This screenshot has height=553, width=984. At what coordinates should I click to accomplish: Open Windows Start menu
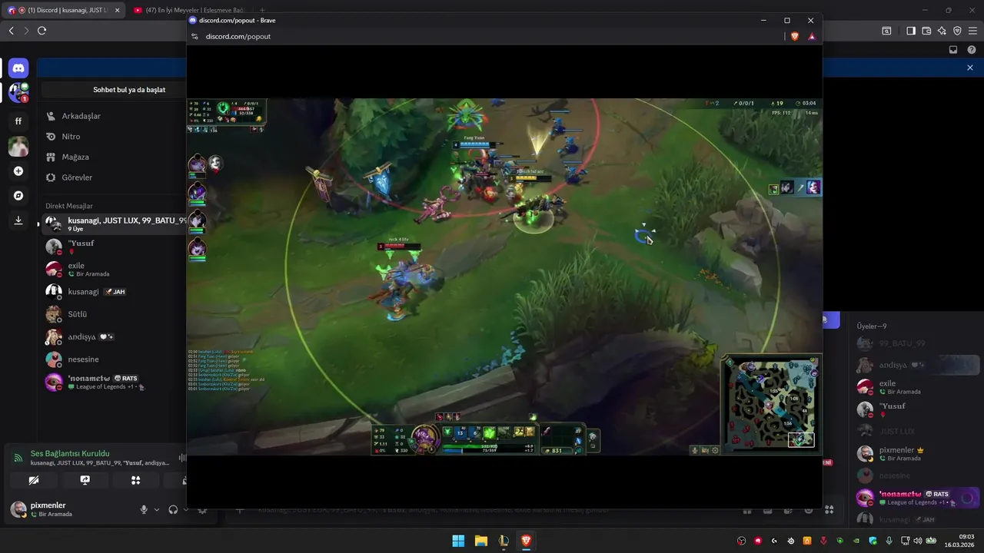[458, 541]
